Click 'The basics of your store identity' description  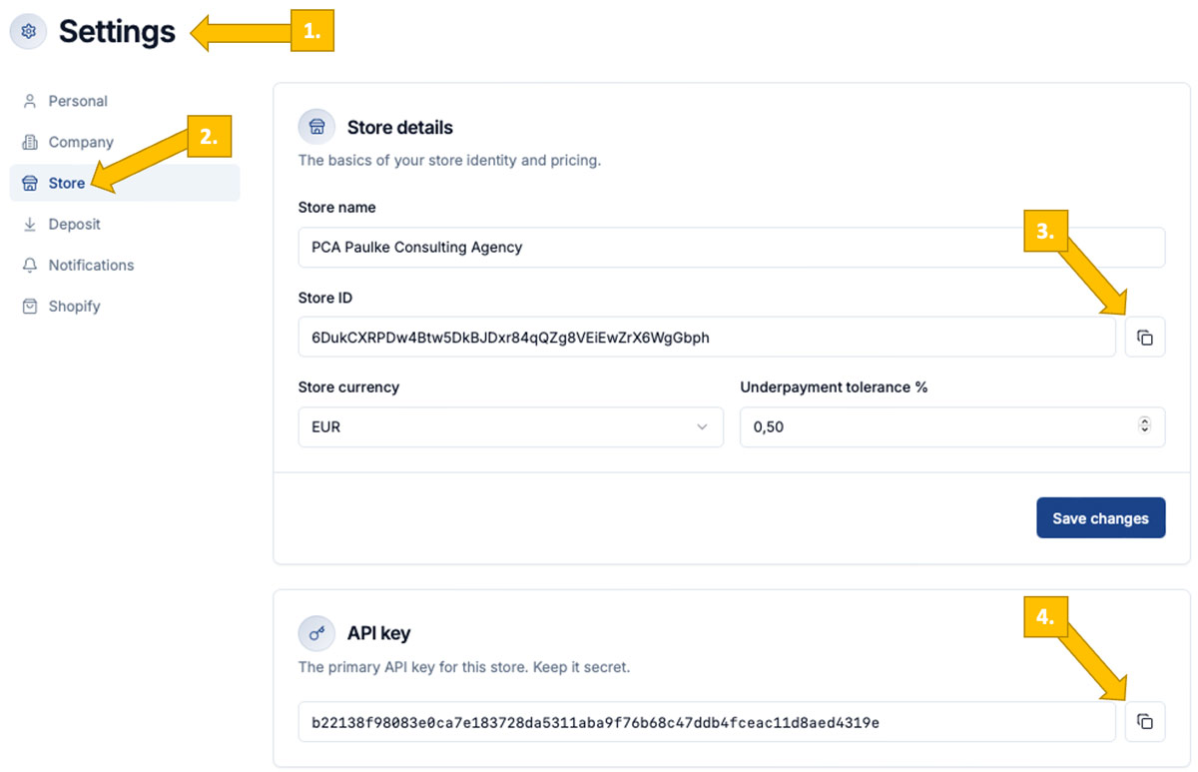[449, 160]
